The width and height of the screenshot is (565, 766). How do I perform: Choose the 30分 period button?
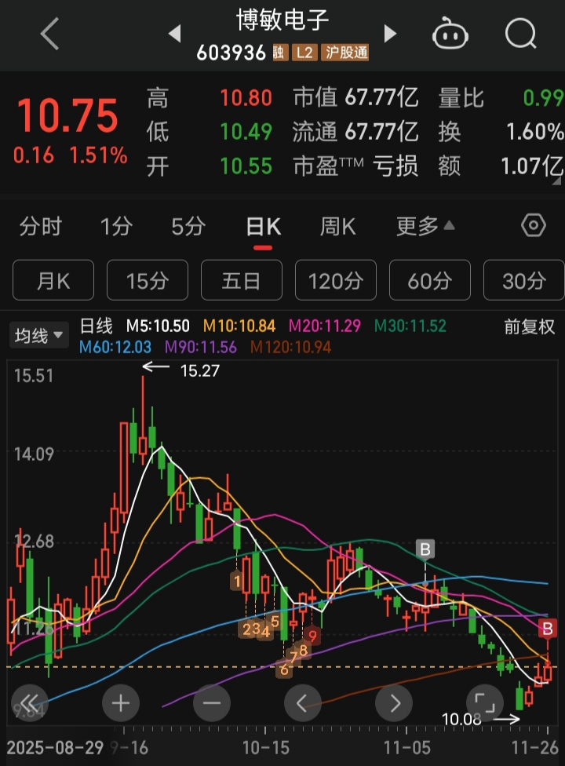[x=524, y=280]
